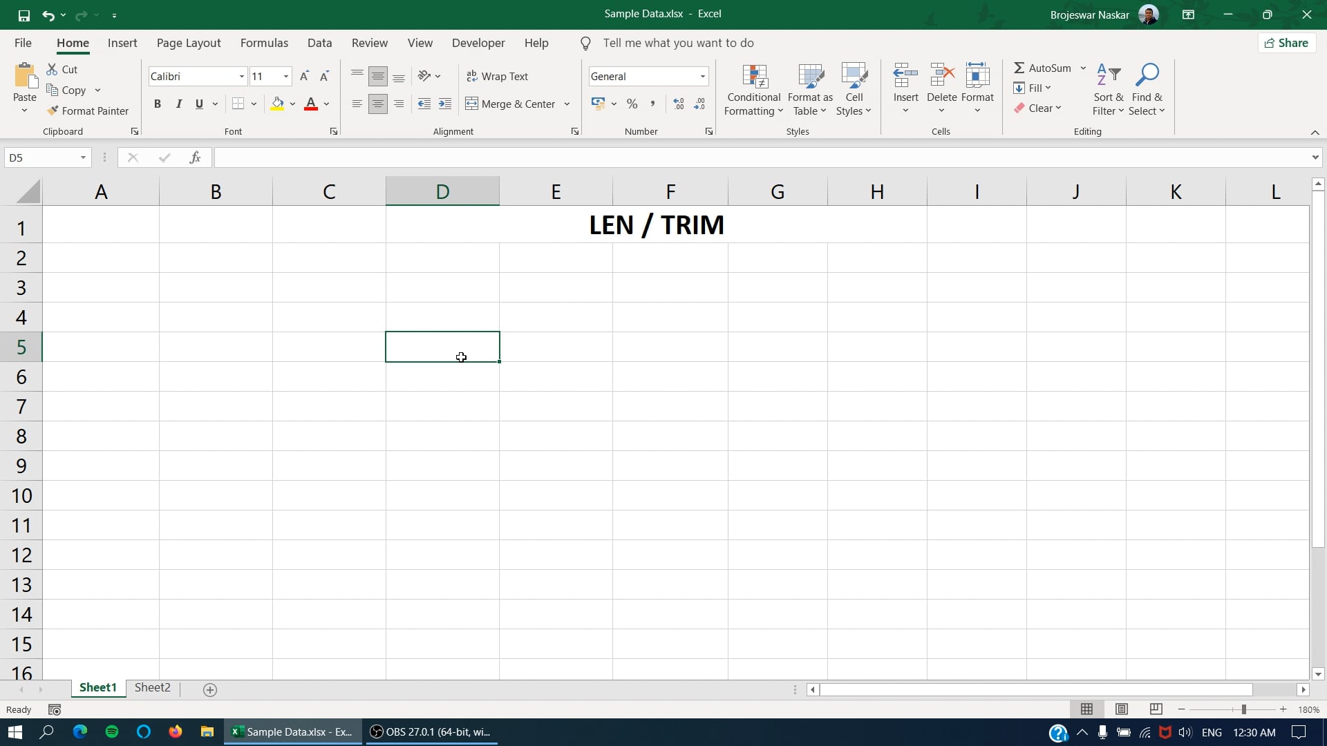Select the Fill Color icon in Font group
1327x746 pixels.
point(277,104)
